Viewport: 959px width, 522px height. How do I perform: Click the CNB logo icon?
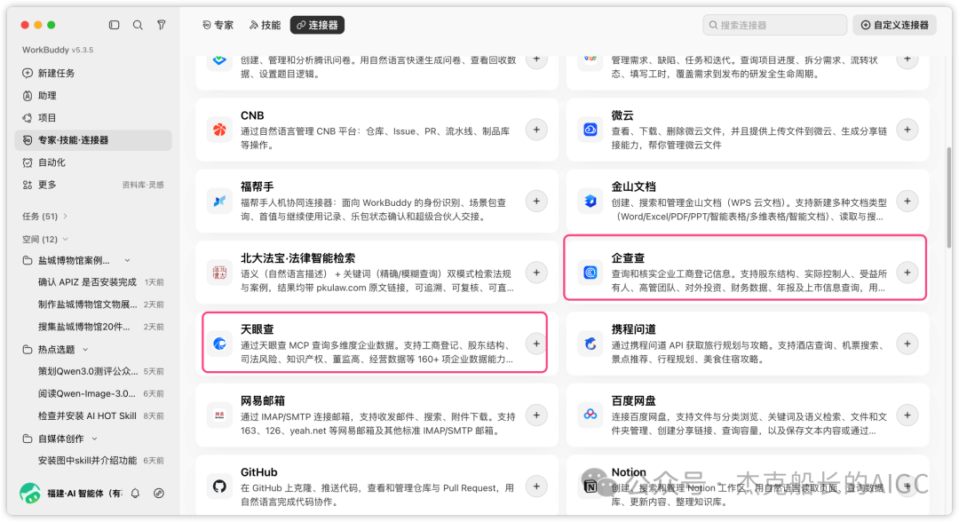coord(219,130)
